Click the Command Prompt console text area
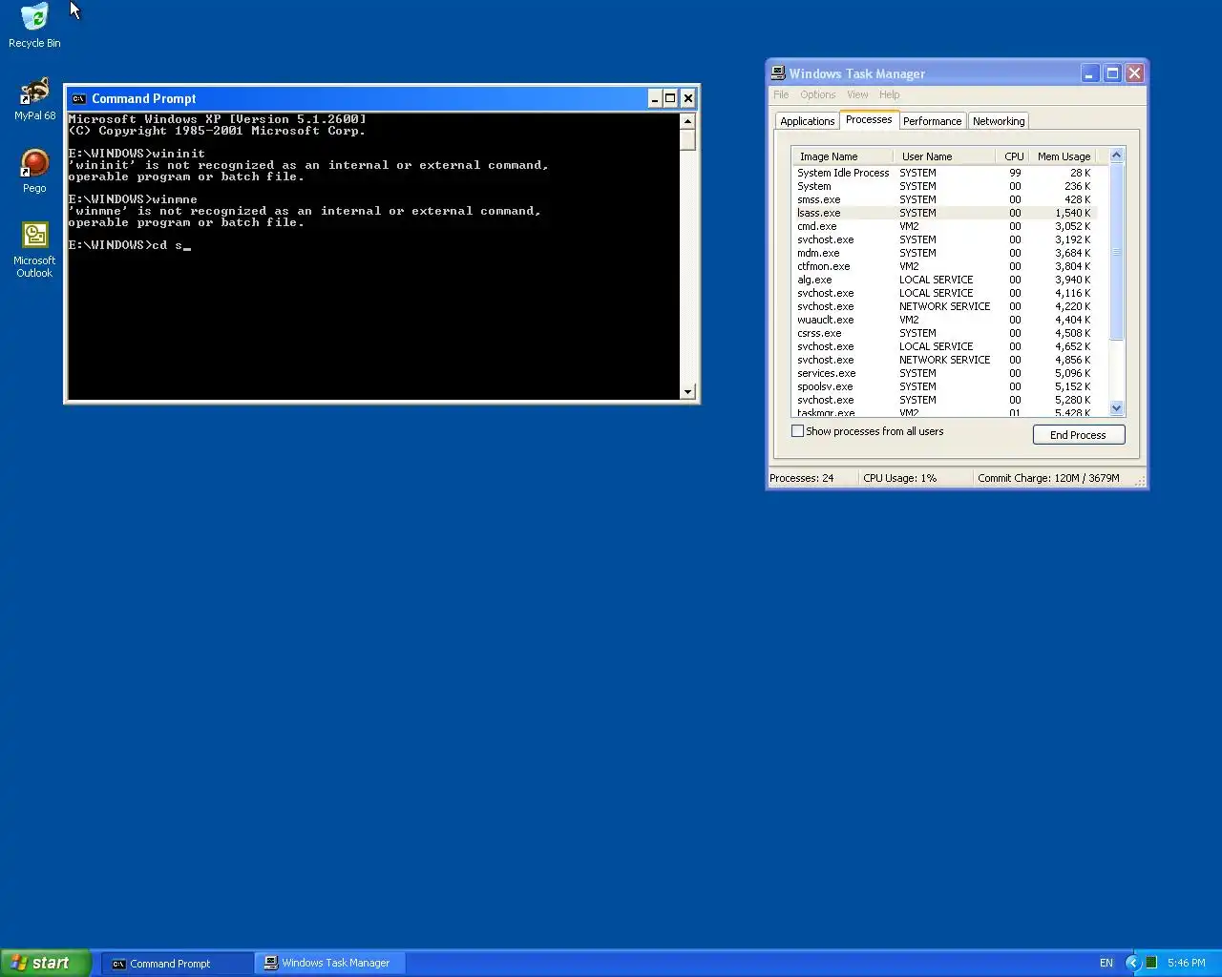1222x977 pixels. pyautogui.click(x=373, y=256)
